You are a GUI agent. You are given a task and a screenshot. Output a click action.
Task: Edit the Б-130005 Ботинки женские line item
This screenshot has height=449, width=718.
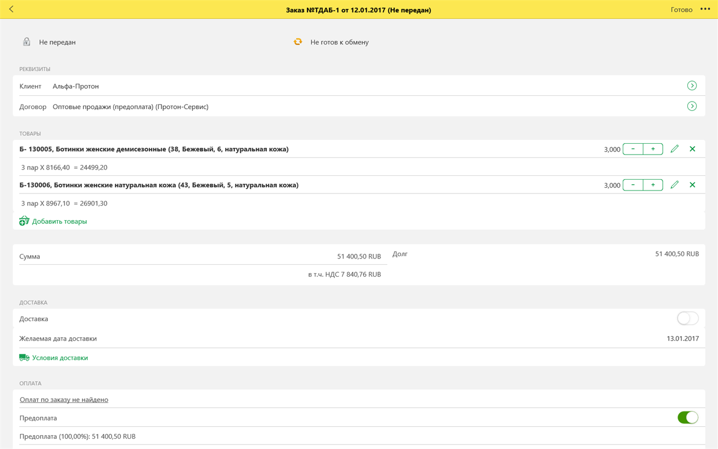pos(675,148)
